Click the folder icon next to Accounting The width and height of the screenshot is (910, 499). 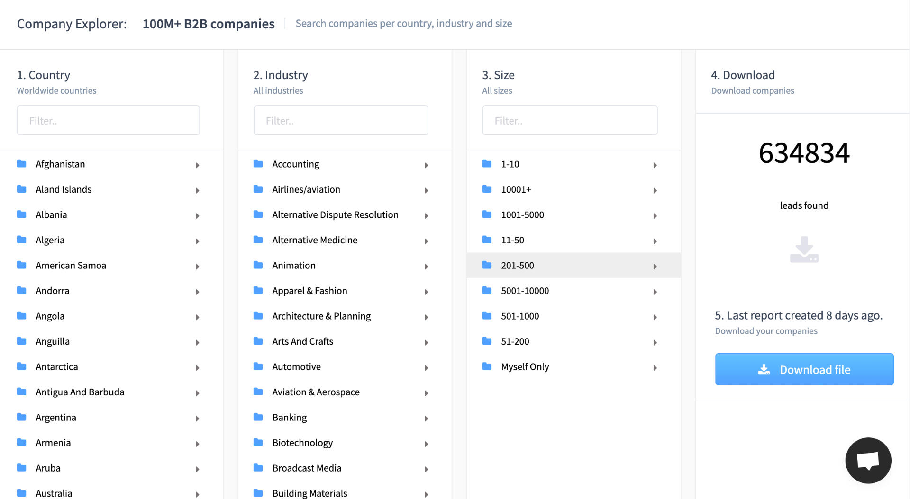coord(258,164)
